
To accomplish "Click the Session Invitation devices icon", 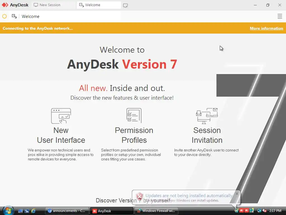I will coord(207,116).
